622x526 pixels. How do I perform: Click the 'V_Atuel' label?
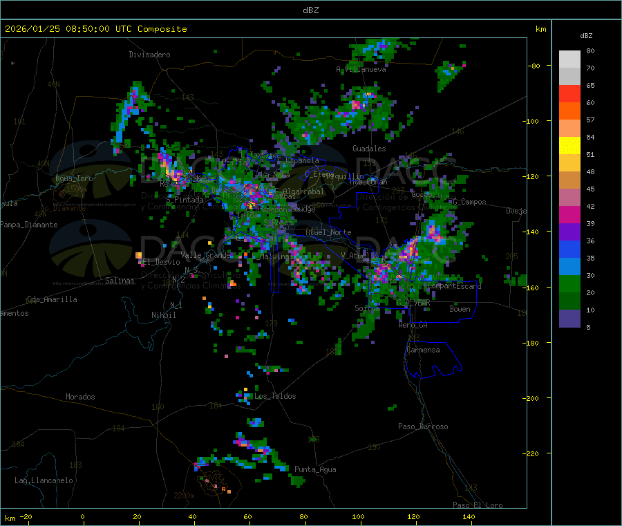(356, 256)
